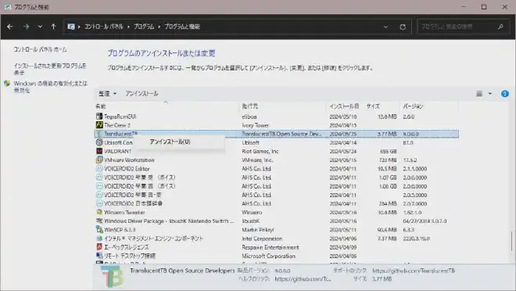The image size is (516, 291).
Task: Click the インテル マネジメント エンジン icon
Action: pyautogui.click(x=99, y=239)
